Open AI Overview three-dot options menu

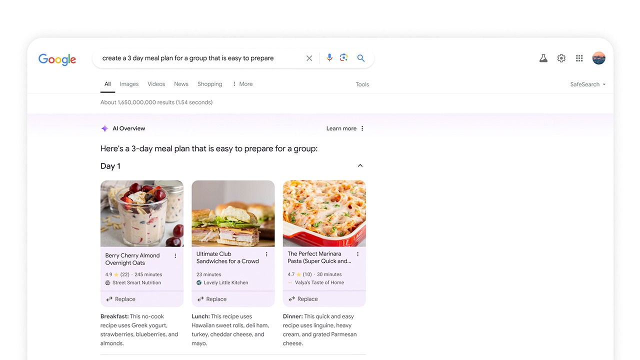click(x=362, y=128)
